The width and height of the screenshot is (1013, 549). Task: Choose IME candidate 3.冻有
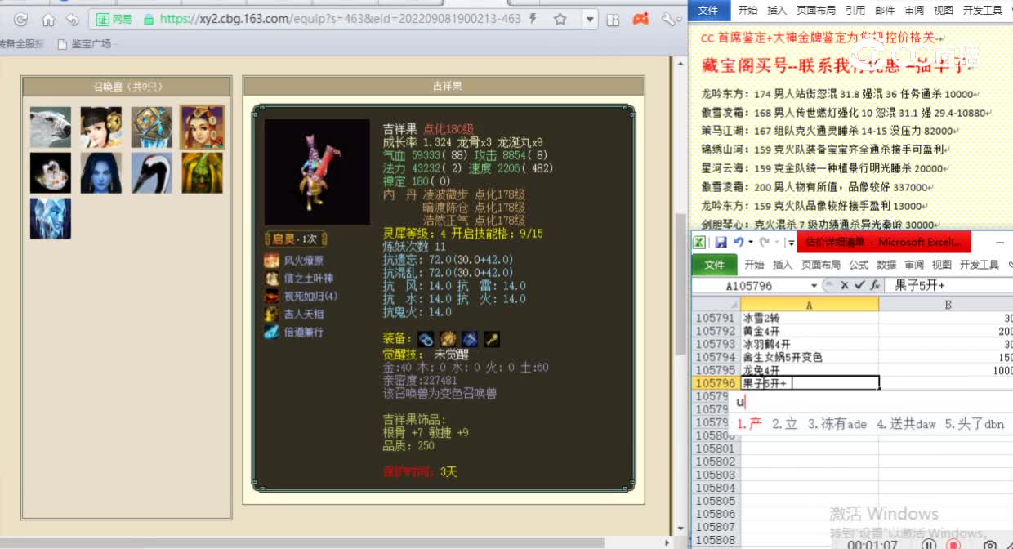click(837, 424)
